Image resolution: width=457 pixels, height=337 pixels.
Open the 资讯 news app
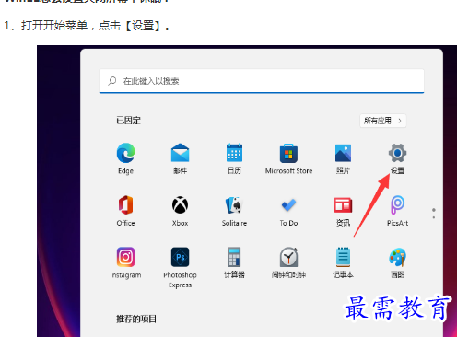(x=343, y=204)
